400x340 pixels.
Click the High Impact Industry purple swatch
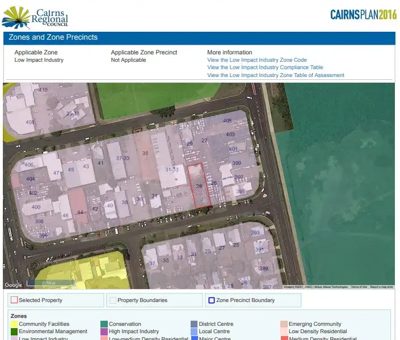104,331
